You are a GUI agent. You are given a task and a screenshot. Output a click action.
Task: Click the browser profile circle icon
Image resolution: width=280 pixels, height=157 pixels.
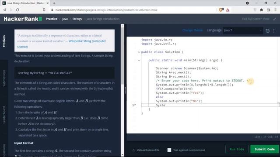point(247,3)
